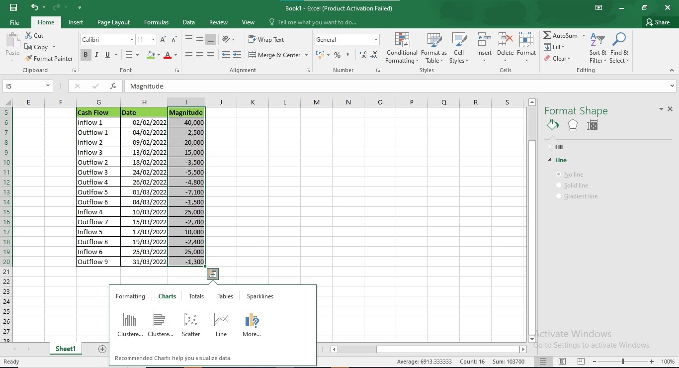
Task: Click Decrease Decimal icon
Action: click(x=373, y=55)
